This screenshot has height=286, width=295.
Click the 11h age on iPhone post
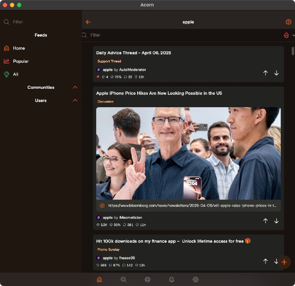point(141,225)
